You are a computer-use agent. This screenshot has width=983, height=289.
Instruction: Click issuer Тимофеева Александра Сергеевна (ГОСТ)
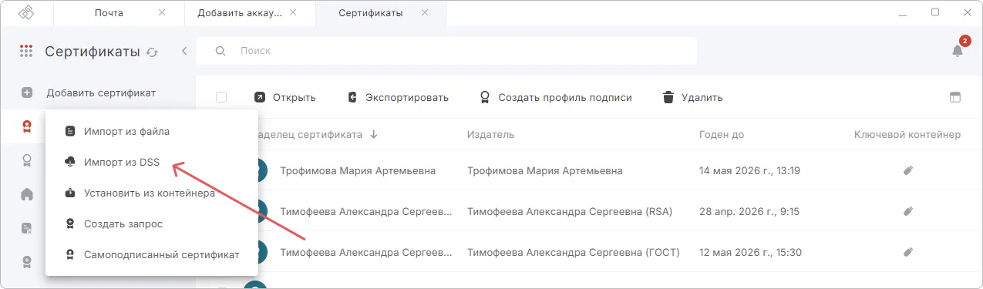pyautogui.click(x=574, y=252)
